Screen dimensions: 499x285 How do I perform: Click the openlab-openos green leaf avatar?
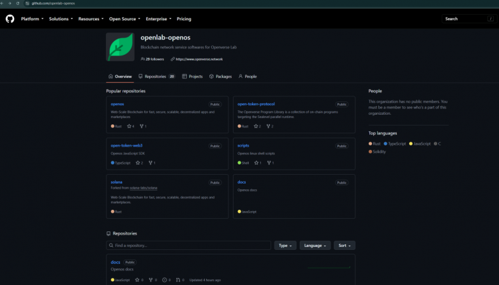coord(121,47)
